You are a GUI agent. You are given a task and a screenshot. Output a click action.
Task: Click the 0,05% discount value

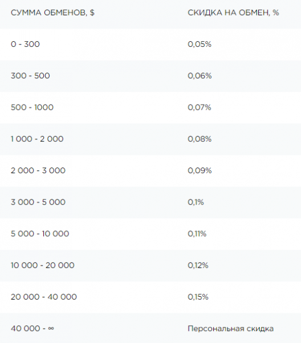click(200, 44)
